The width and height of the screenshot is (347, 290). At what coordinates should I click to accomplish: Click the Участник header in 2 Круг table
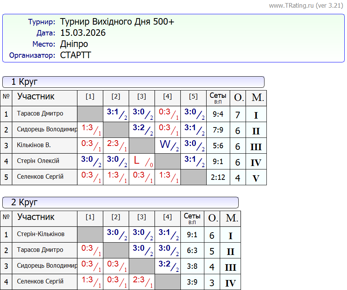tap(36, 217)
